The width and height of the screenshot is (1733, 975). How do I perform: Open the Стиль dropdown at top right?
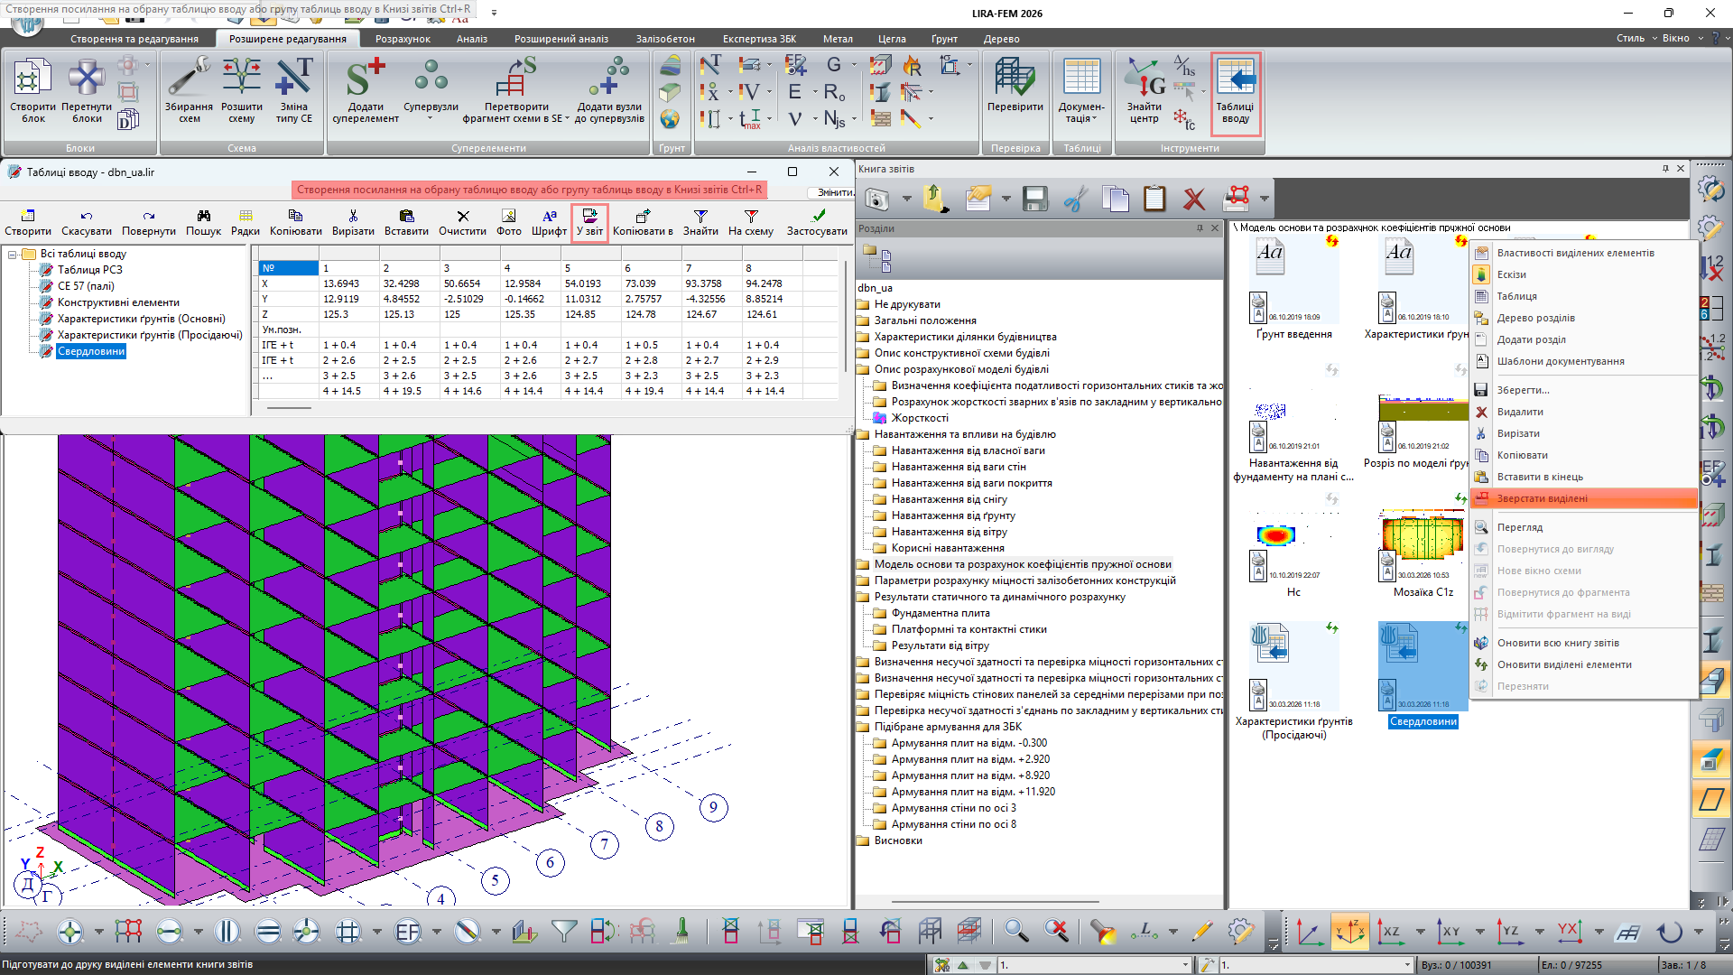coord(1636,39)
